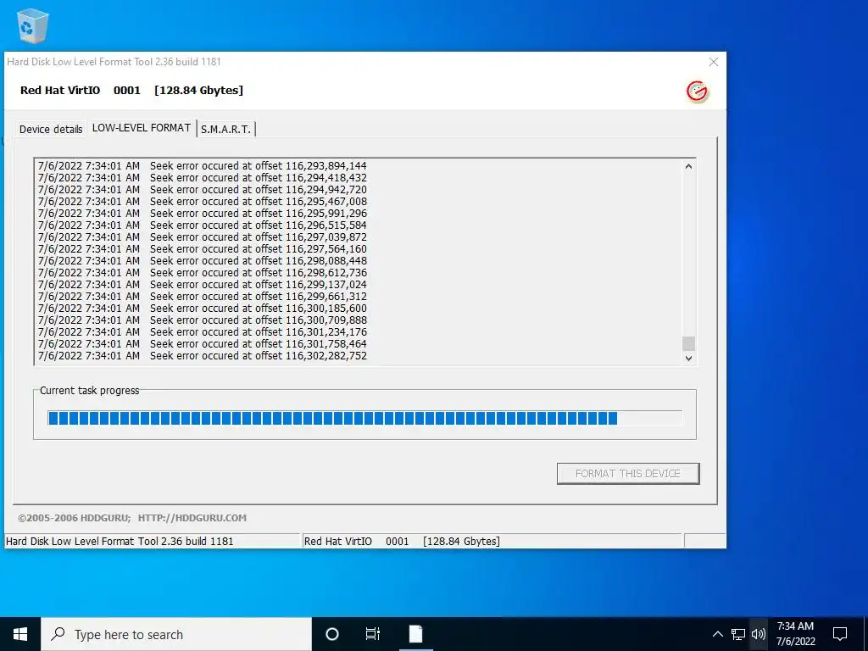Screen dimensions: 868x651
Task: Select log line with offset 116,300,185,600
Action: [202, 309]
